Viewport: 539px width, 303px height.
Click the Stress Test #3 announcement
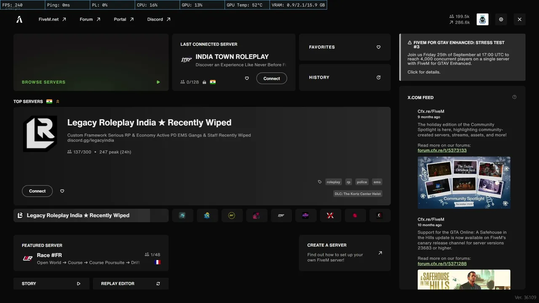coord(462,57)
